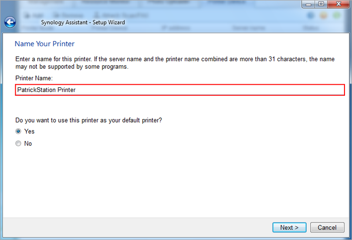Click the blue Back arrow icon

(10, 22)
